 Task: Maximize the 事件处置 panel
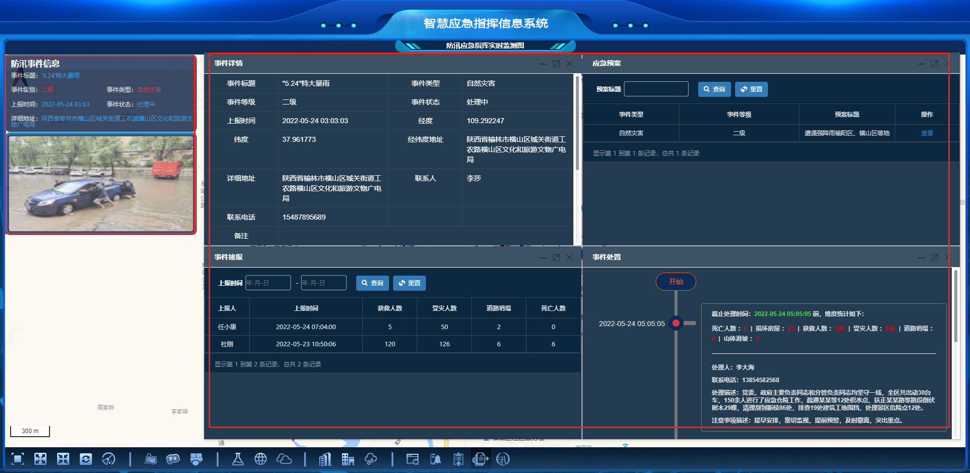coord(935,257)
